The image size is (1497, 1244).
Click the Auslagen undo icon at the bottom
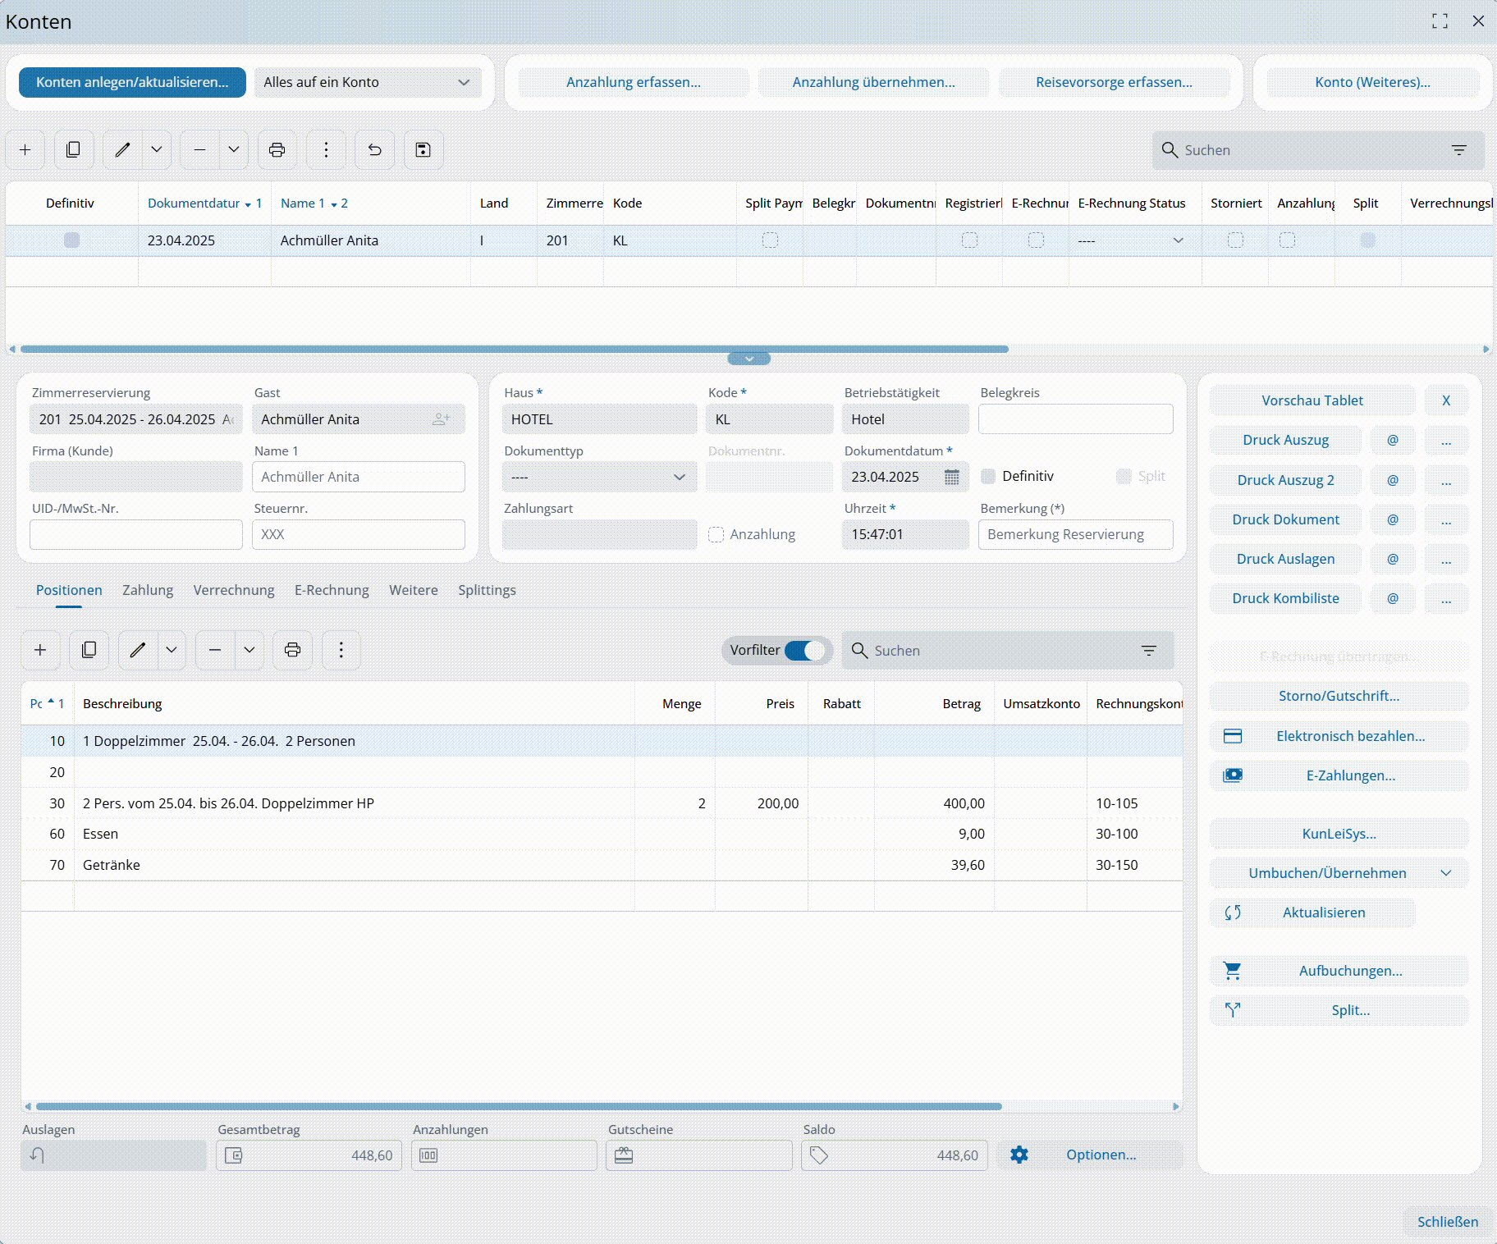37,1155
